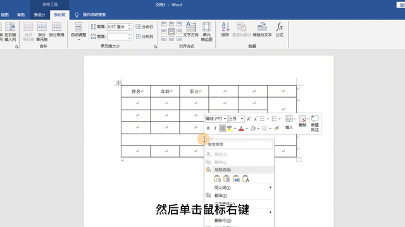Open the cell size dialog launcher

coord(155,47)
